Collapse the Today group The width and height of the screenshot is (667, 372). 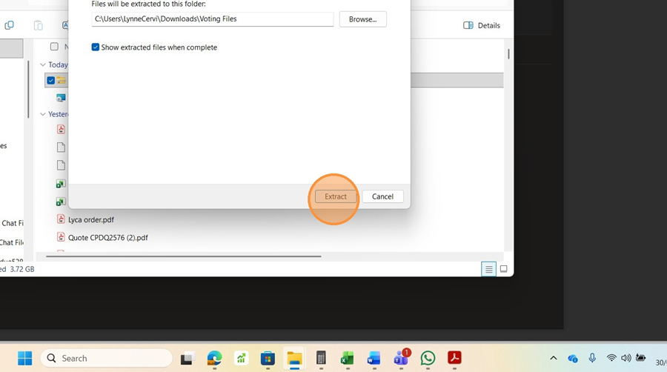pyautogui.click(x=42, y=64)
